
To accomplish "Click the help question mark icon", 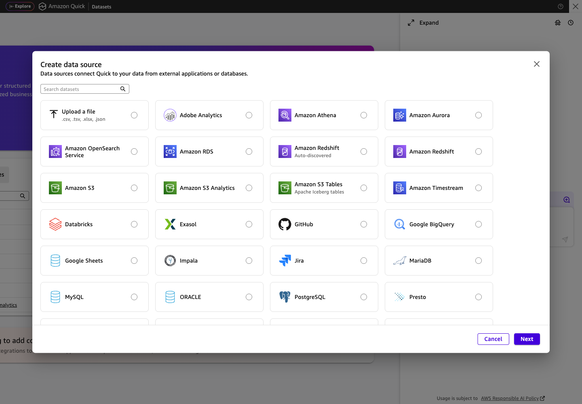I will pyautogui.click(x=561, y=6).
